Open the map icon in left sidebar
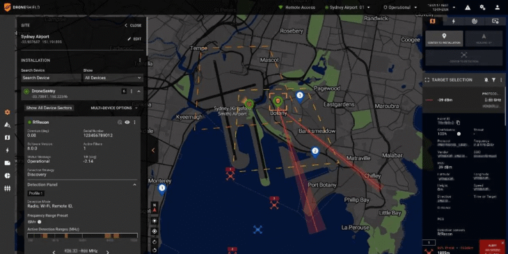Screen dimensions: 508x254 7,138
